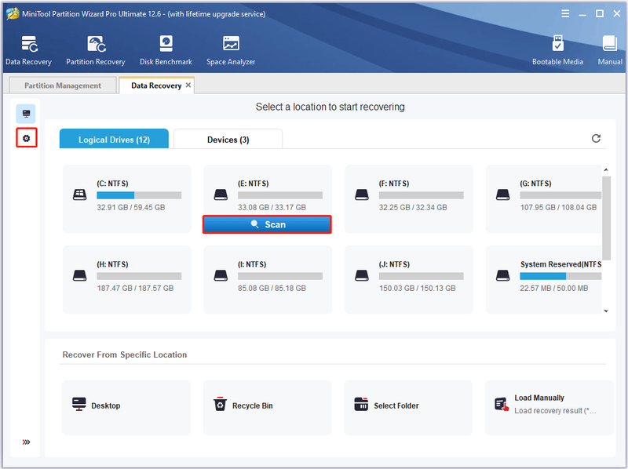This screenshot has height=469, width=628.
Task: Click Load Manually recovery result option
Action: tap(549, 407)
